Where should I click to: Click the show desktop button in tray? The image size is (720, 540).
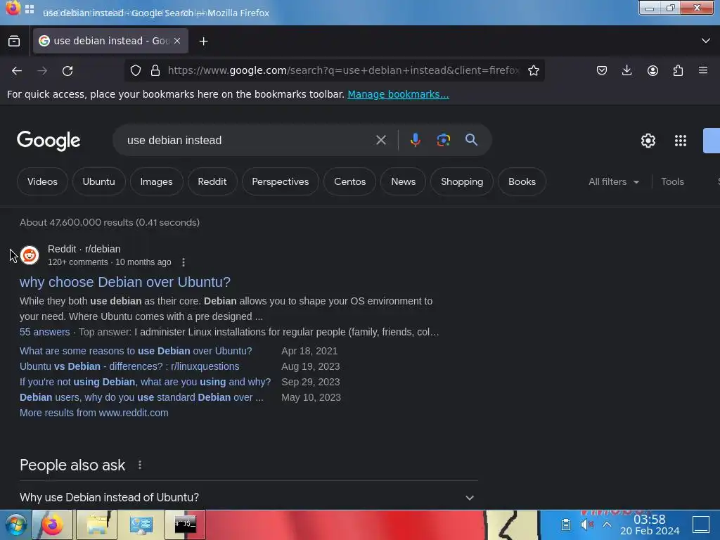701,525
